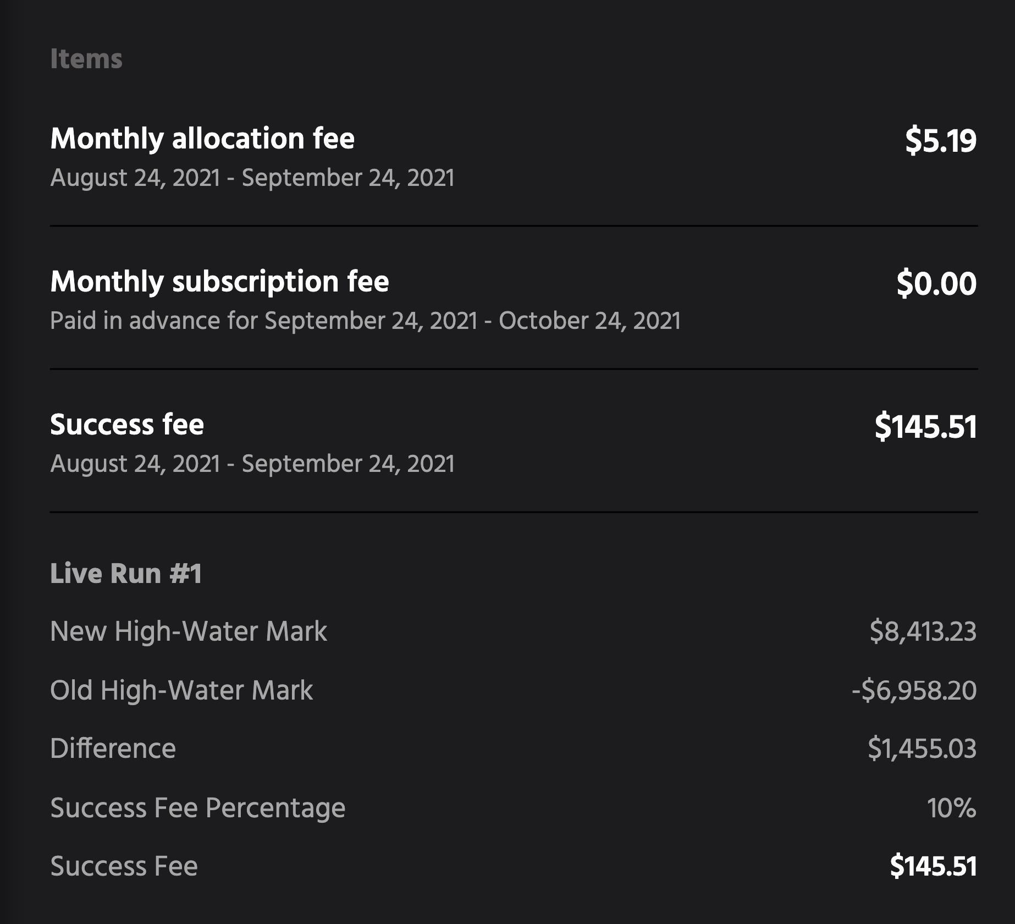1015x924 pixels.
Task: Click the date range under Monthly allocation fee
Action: tap(252, 178)
